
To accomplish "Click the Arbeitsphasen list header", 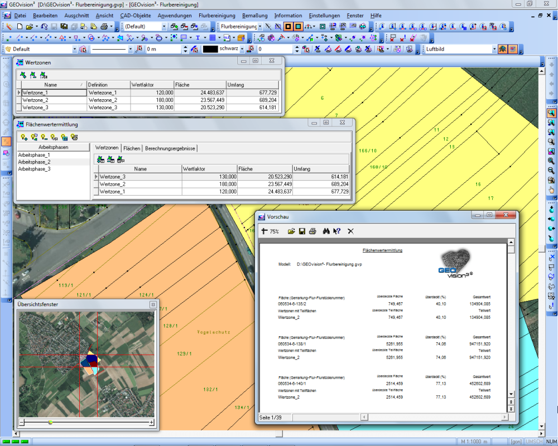I will 54,147.
